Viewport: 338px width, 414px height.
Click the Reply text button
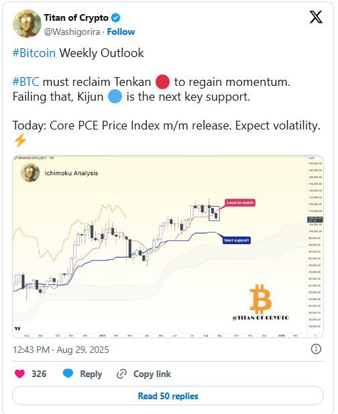click(91, 374)
